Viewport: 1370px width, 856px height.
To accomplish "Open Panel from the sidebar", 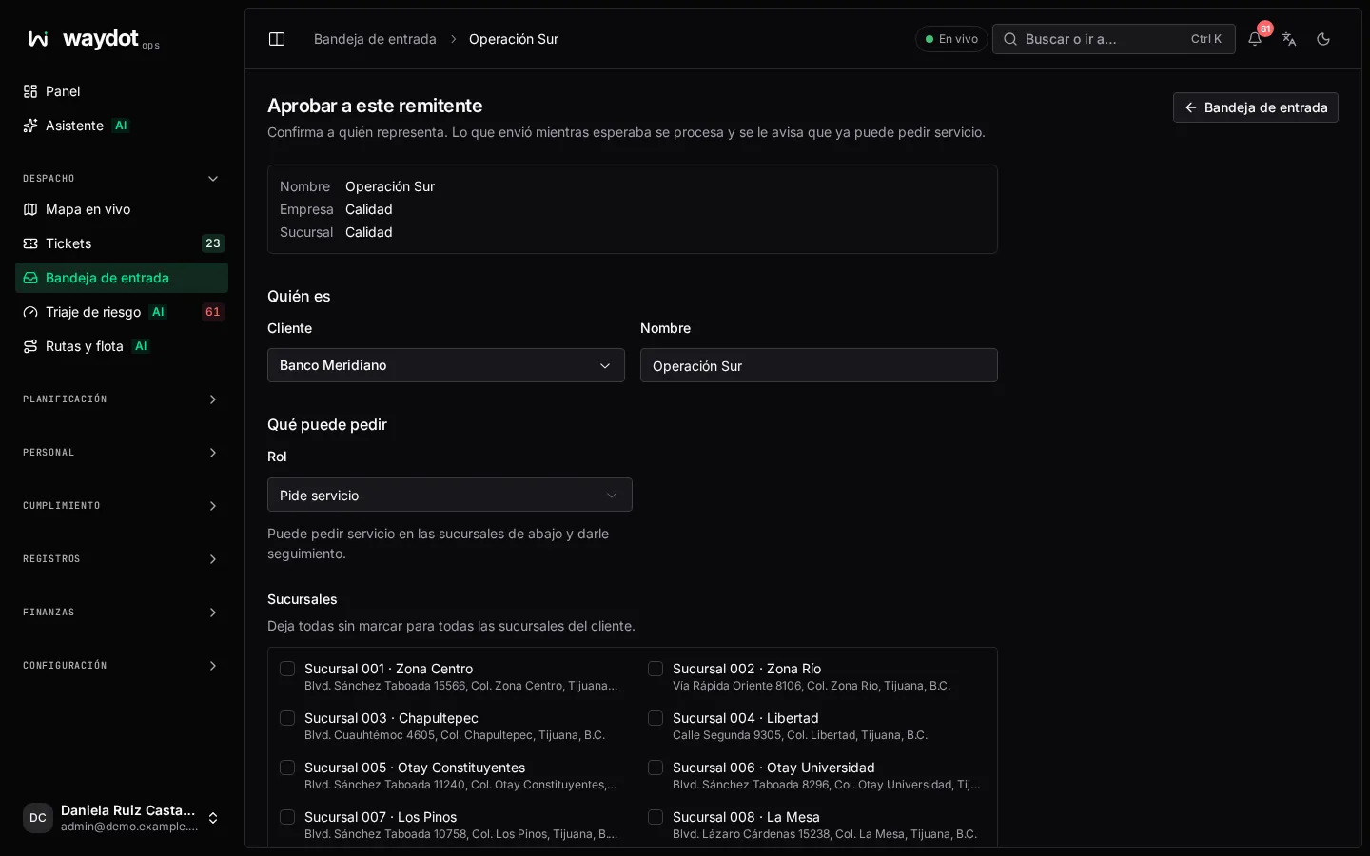I will click(122, 91).
